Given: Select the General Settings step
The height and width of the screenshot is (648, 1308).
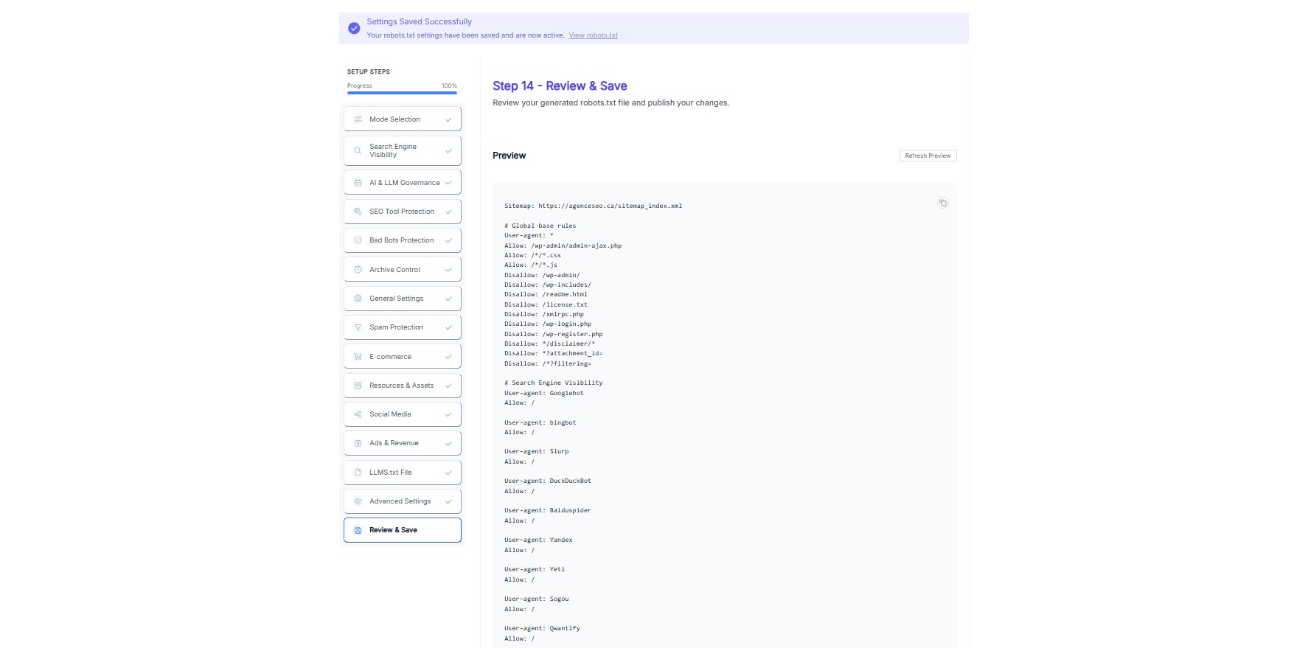Looking at the screenshot, I should (397, 299).
